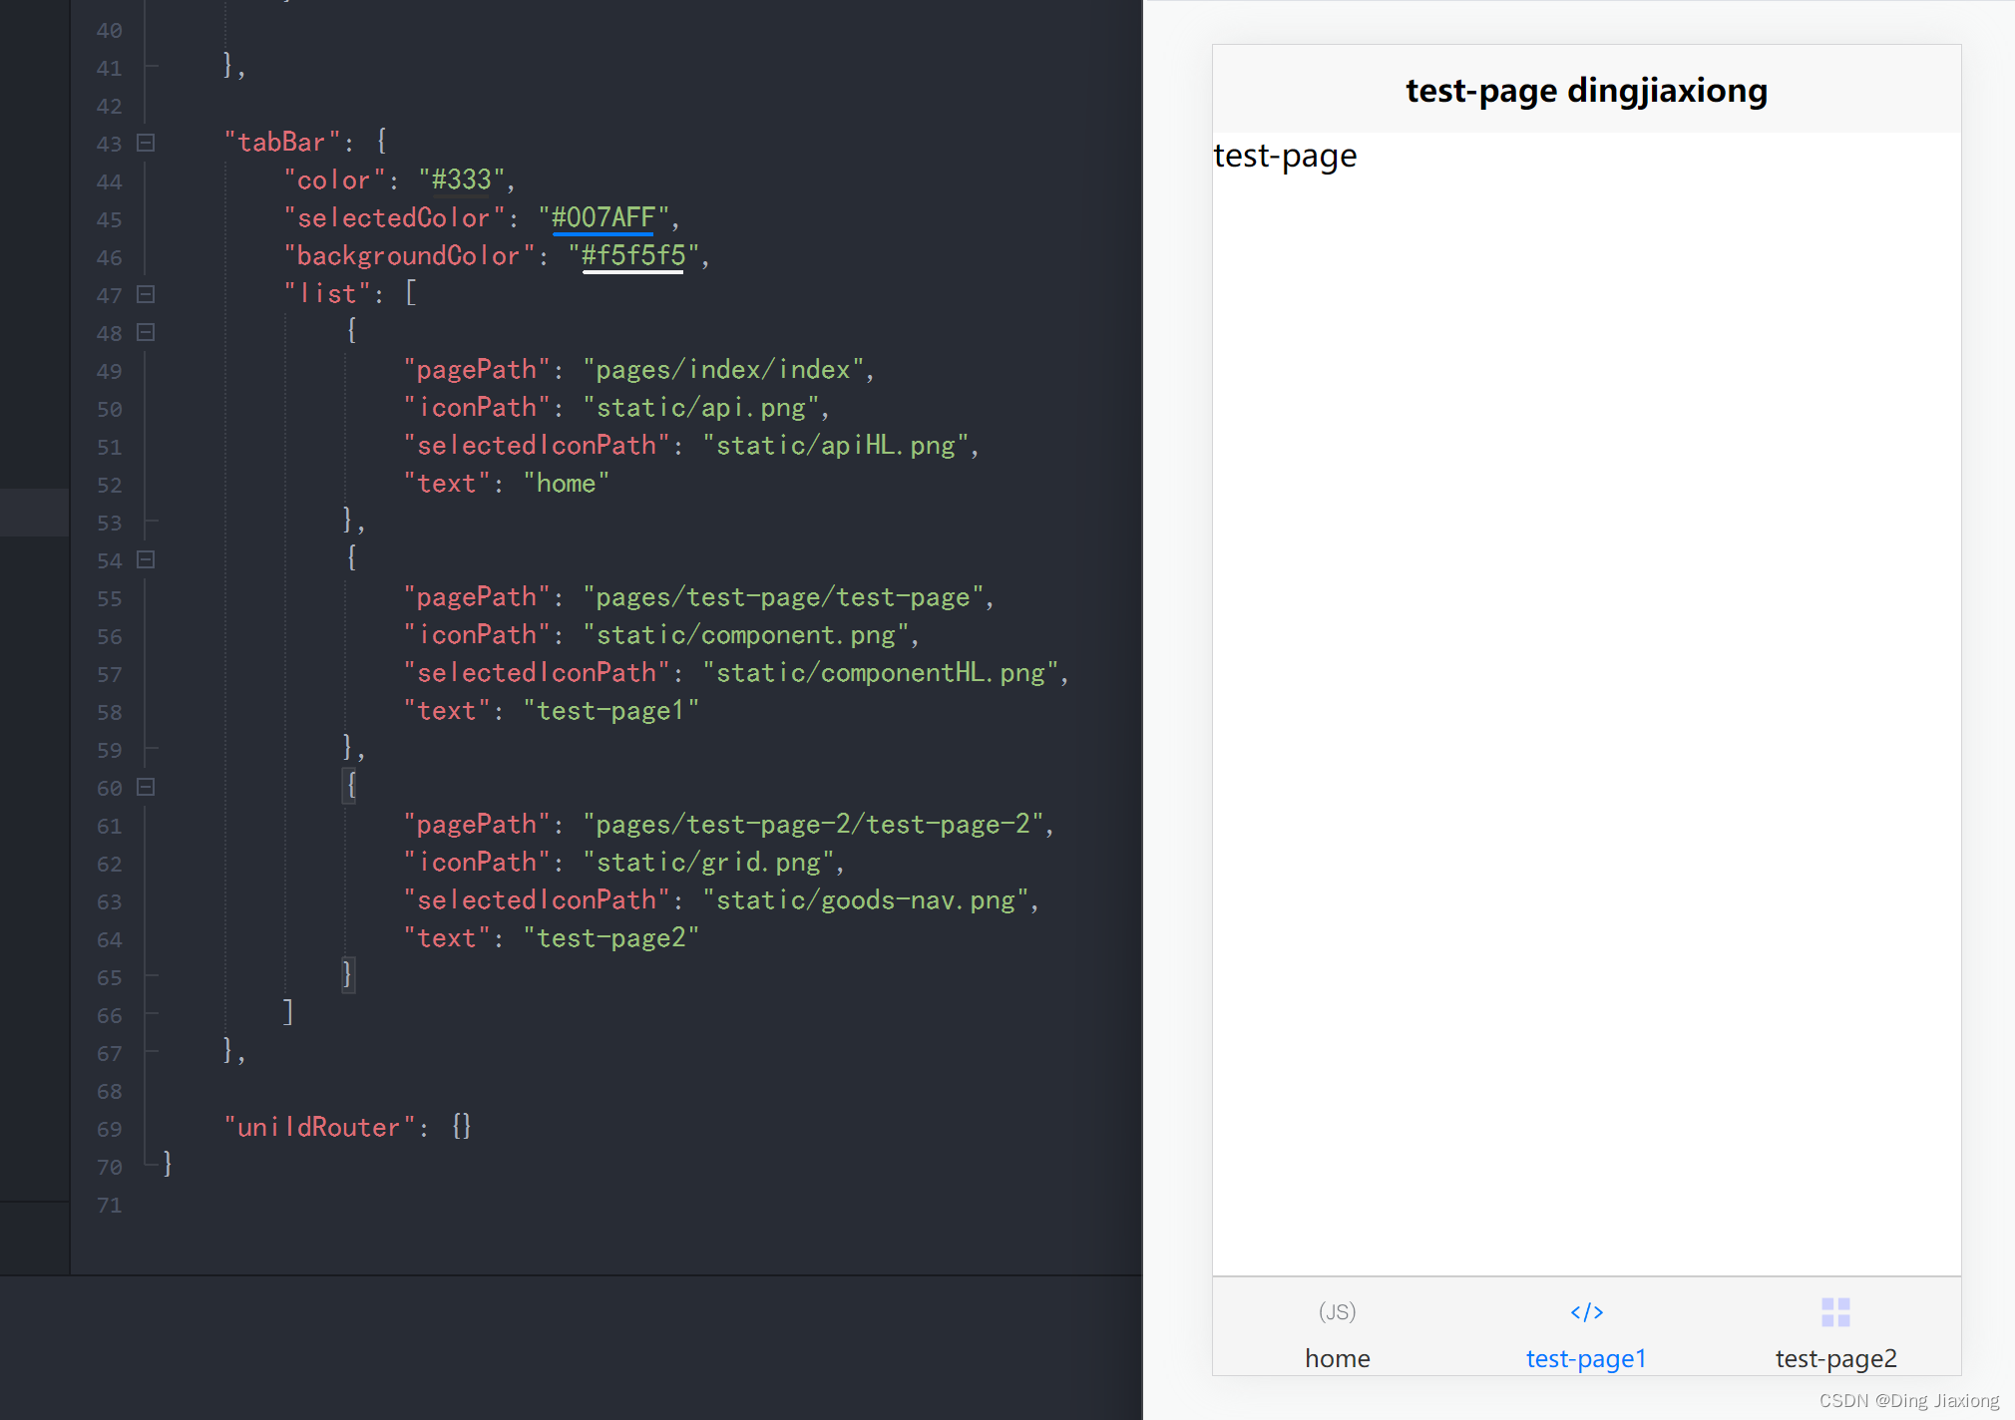
Task: Click the #f5f5f5 backgroundColor value
Action: [633, 255]
